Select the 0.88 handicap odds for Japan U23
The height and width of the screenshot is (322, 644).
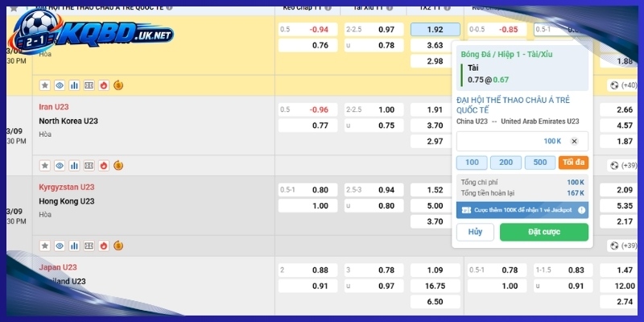pyautogui.click(x=308, y=270)
